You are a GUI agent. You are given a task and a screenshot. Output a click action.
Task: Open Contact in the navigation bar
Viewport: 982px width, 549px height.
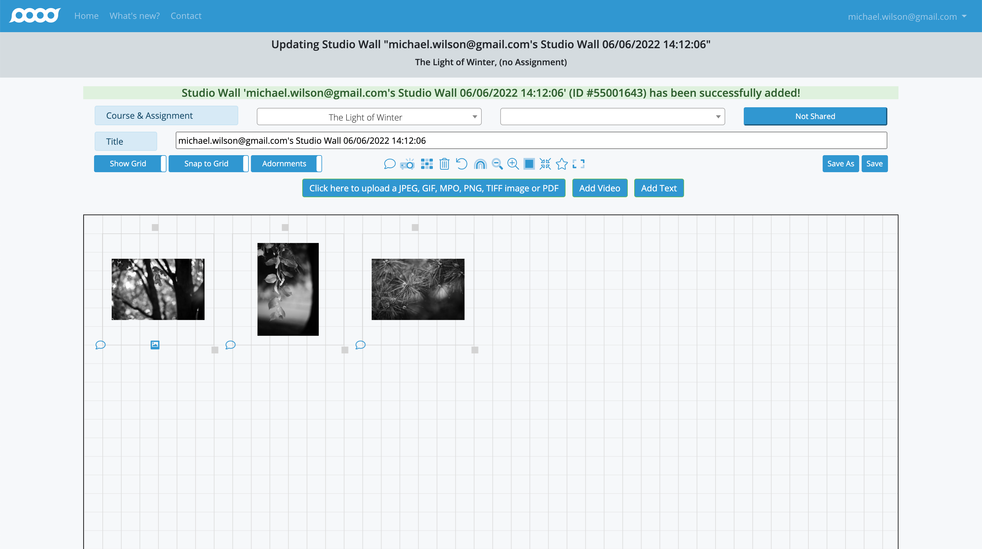click(x=186, y=16)
